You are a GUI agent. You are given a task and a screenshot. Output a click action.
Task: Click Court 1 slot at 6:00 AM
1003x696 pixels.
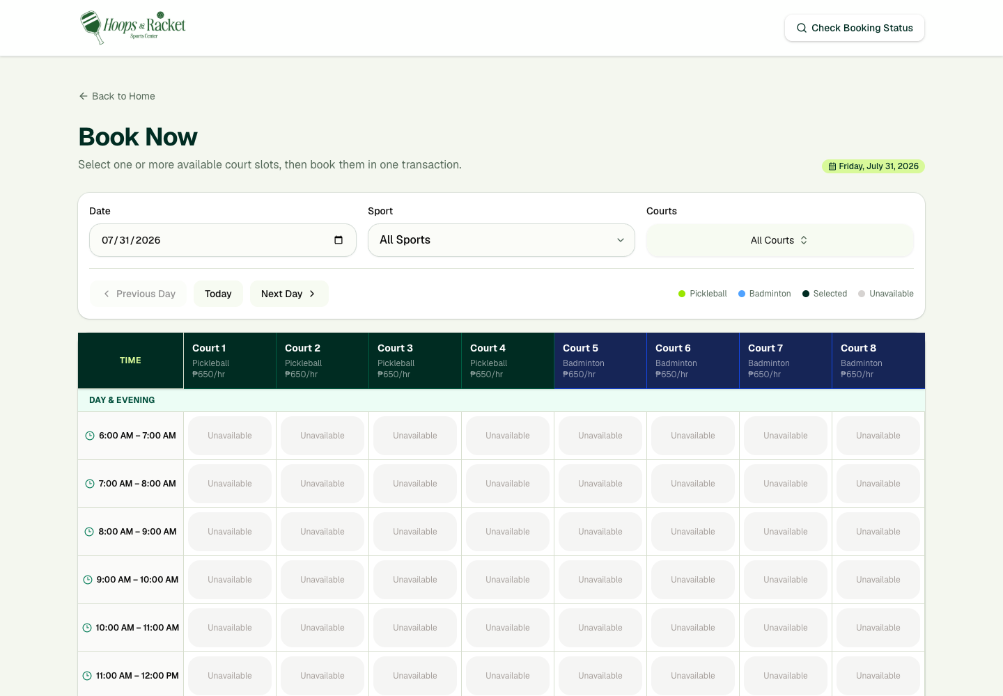tap(230, 436)
